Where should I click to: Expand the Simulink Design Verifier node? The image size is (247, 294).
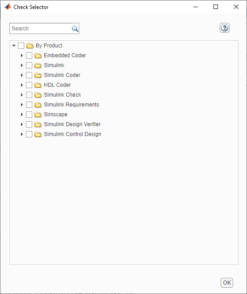[22, 124]
